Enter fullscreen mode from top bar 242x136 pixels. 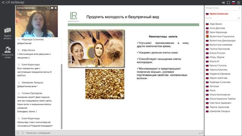(x=228, y=3)
